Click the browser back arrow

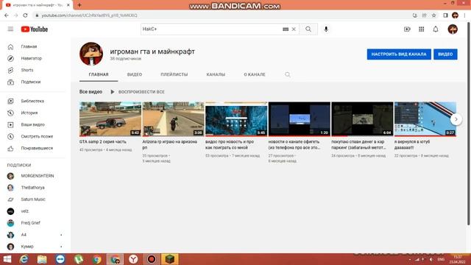point(7,15)
